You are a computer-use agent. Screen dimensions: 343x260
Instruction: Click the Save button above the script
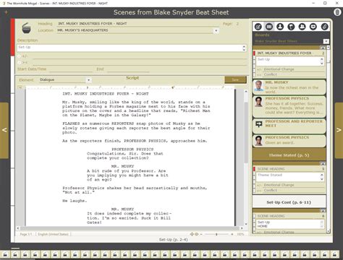point(235,79)
